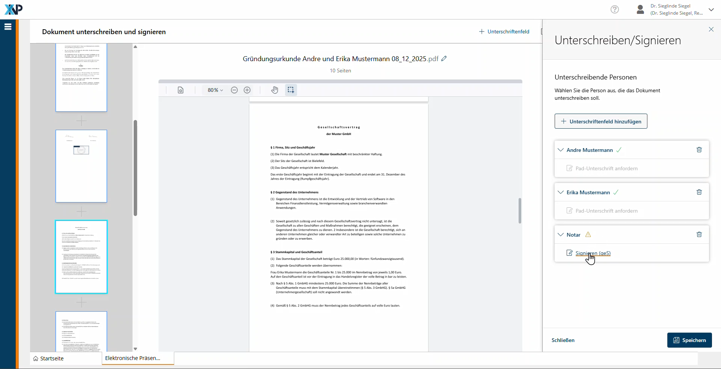Collapse the Notar section
721x369 pixels.
561,235
